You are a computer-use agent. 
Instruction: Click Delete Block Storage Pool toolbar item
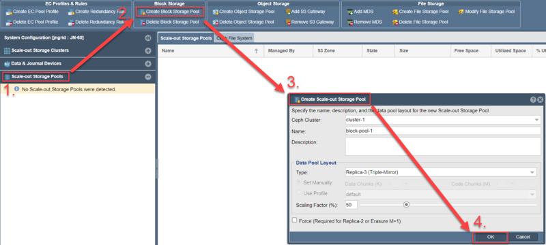pyautogui.click(x=169, y=22)
